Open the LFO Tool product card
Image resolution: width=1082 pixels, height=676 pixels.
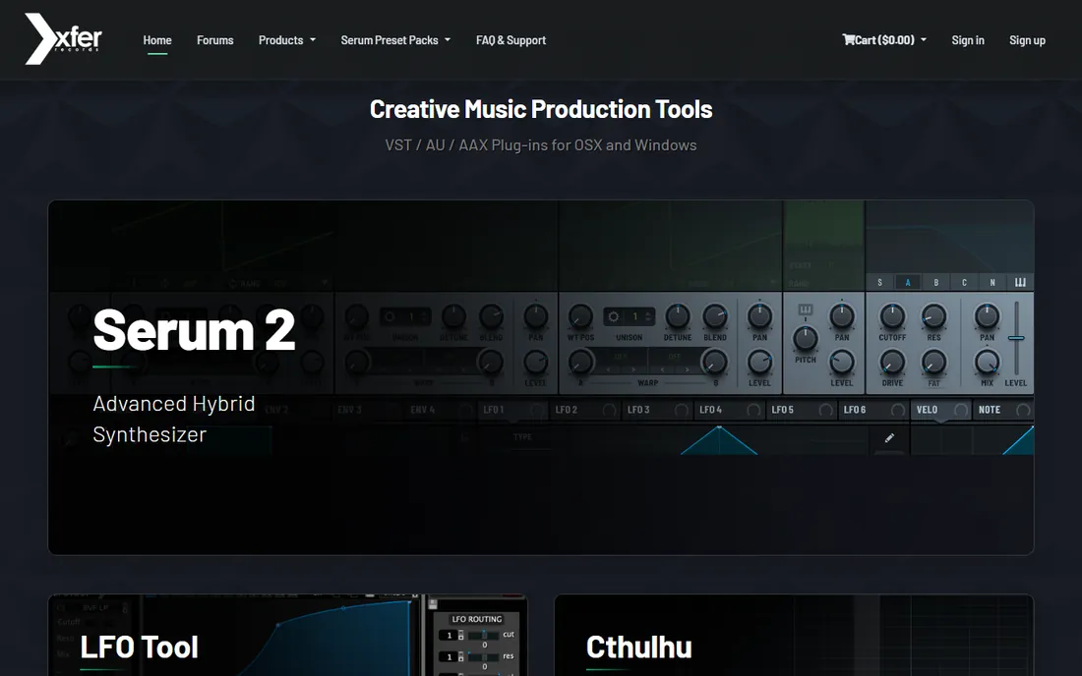288,636
